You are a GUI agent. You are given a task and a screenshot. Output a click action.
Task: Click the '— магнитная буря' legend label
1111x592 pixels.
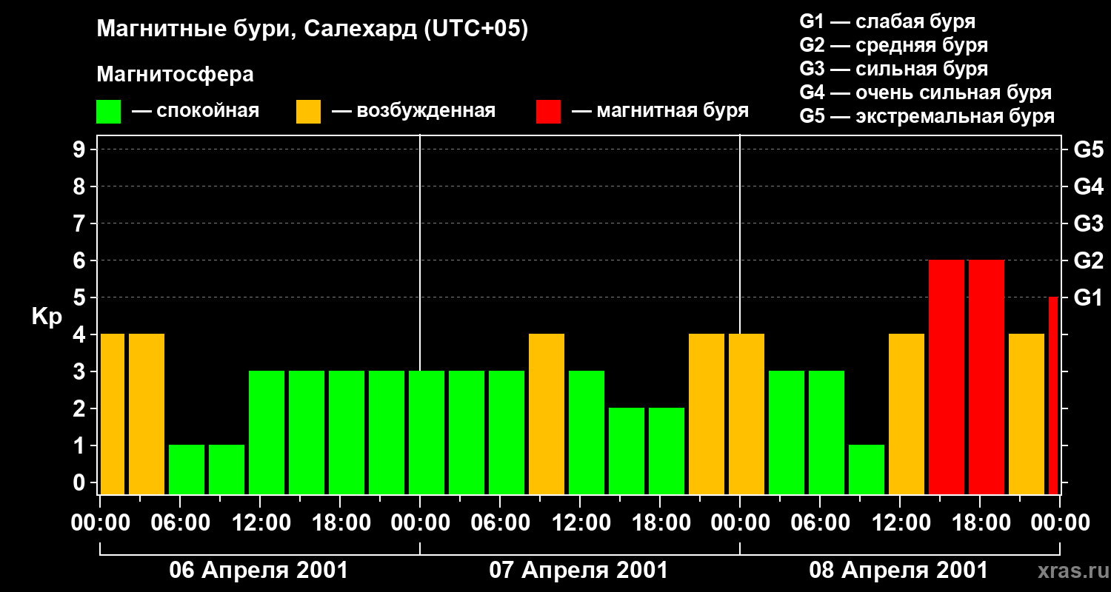660,111
